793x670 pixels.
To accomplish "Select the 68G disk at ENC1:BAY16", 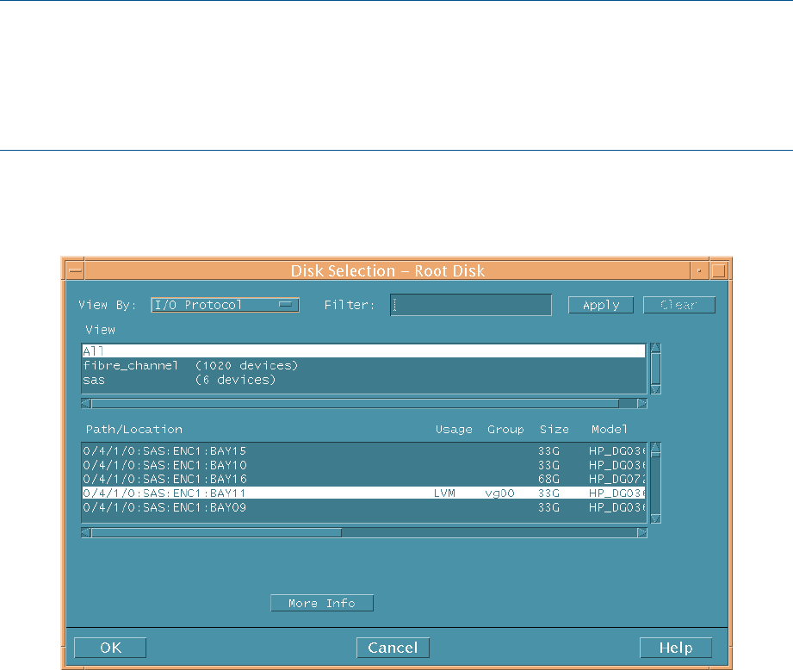I will click(x=363, y=479).
